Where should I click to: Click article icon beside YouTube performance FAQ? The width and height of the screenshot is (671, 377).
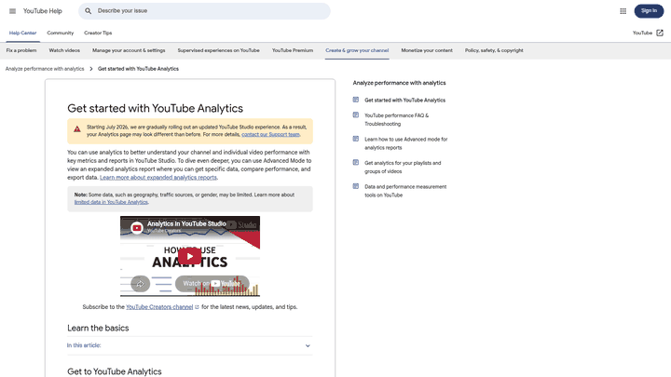click(x=356, y=115)
